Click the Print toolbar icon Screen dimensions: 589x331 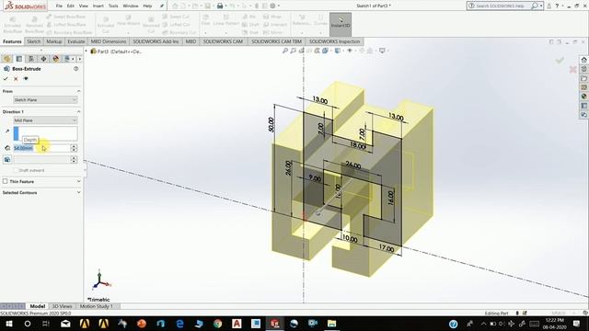[220, 6]
